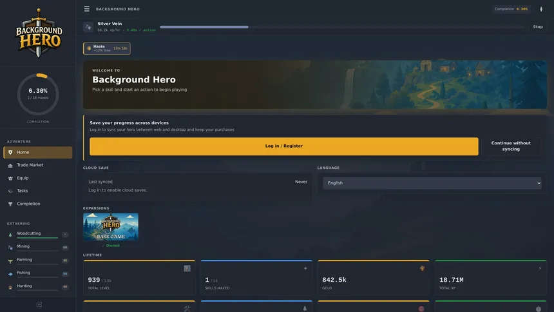Click 'Log in to enable cloud saves.' text

pos(118,190)
